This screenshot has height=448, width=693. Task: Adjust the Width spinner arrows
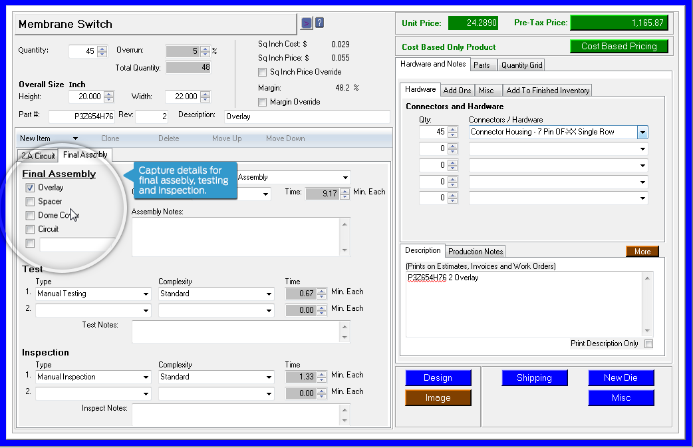click(x=206, y=97)
